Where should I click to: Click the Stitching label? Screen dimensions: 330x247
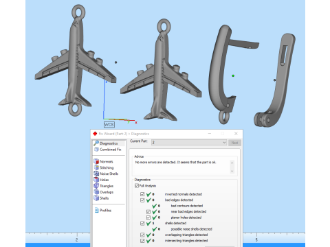107,167
